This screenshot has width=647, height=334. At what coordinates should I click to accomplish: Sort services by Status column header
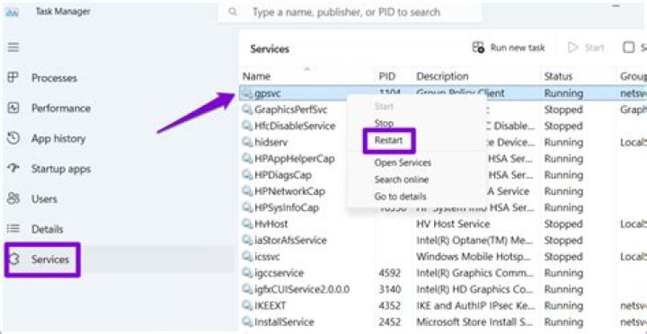point(558,76)
